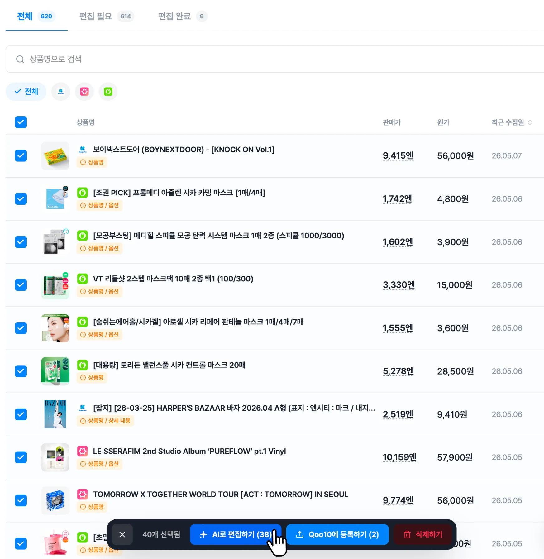Open the 프롬메디 아줄렌 mask thumbnail

tap(55, 199)
